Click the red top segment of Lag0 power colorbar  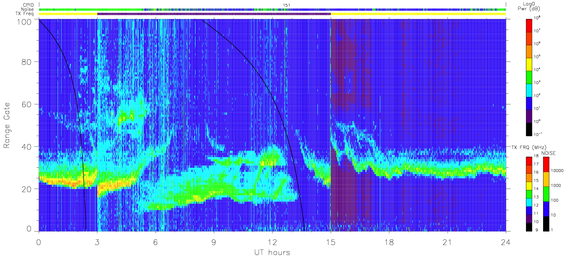point(529,25)
